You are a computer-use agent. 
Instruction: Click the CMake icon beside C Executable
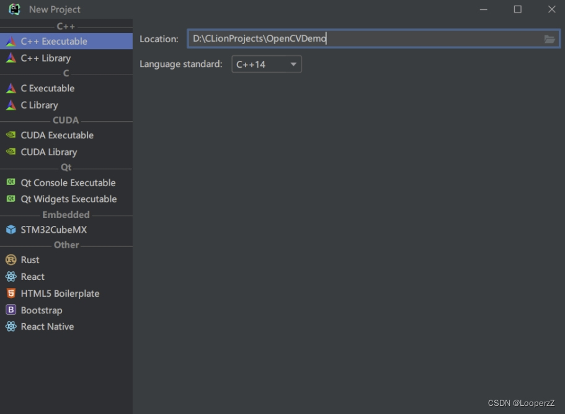[x=11, y=88]
